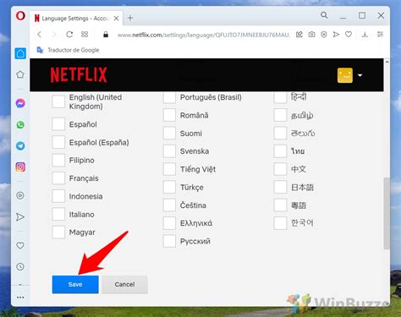Viewport: 401px width, 317px height.
Task: Open Telegram in the sidebar
Action: pyautogui.click(x=20, y=145)
